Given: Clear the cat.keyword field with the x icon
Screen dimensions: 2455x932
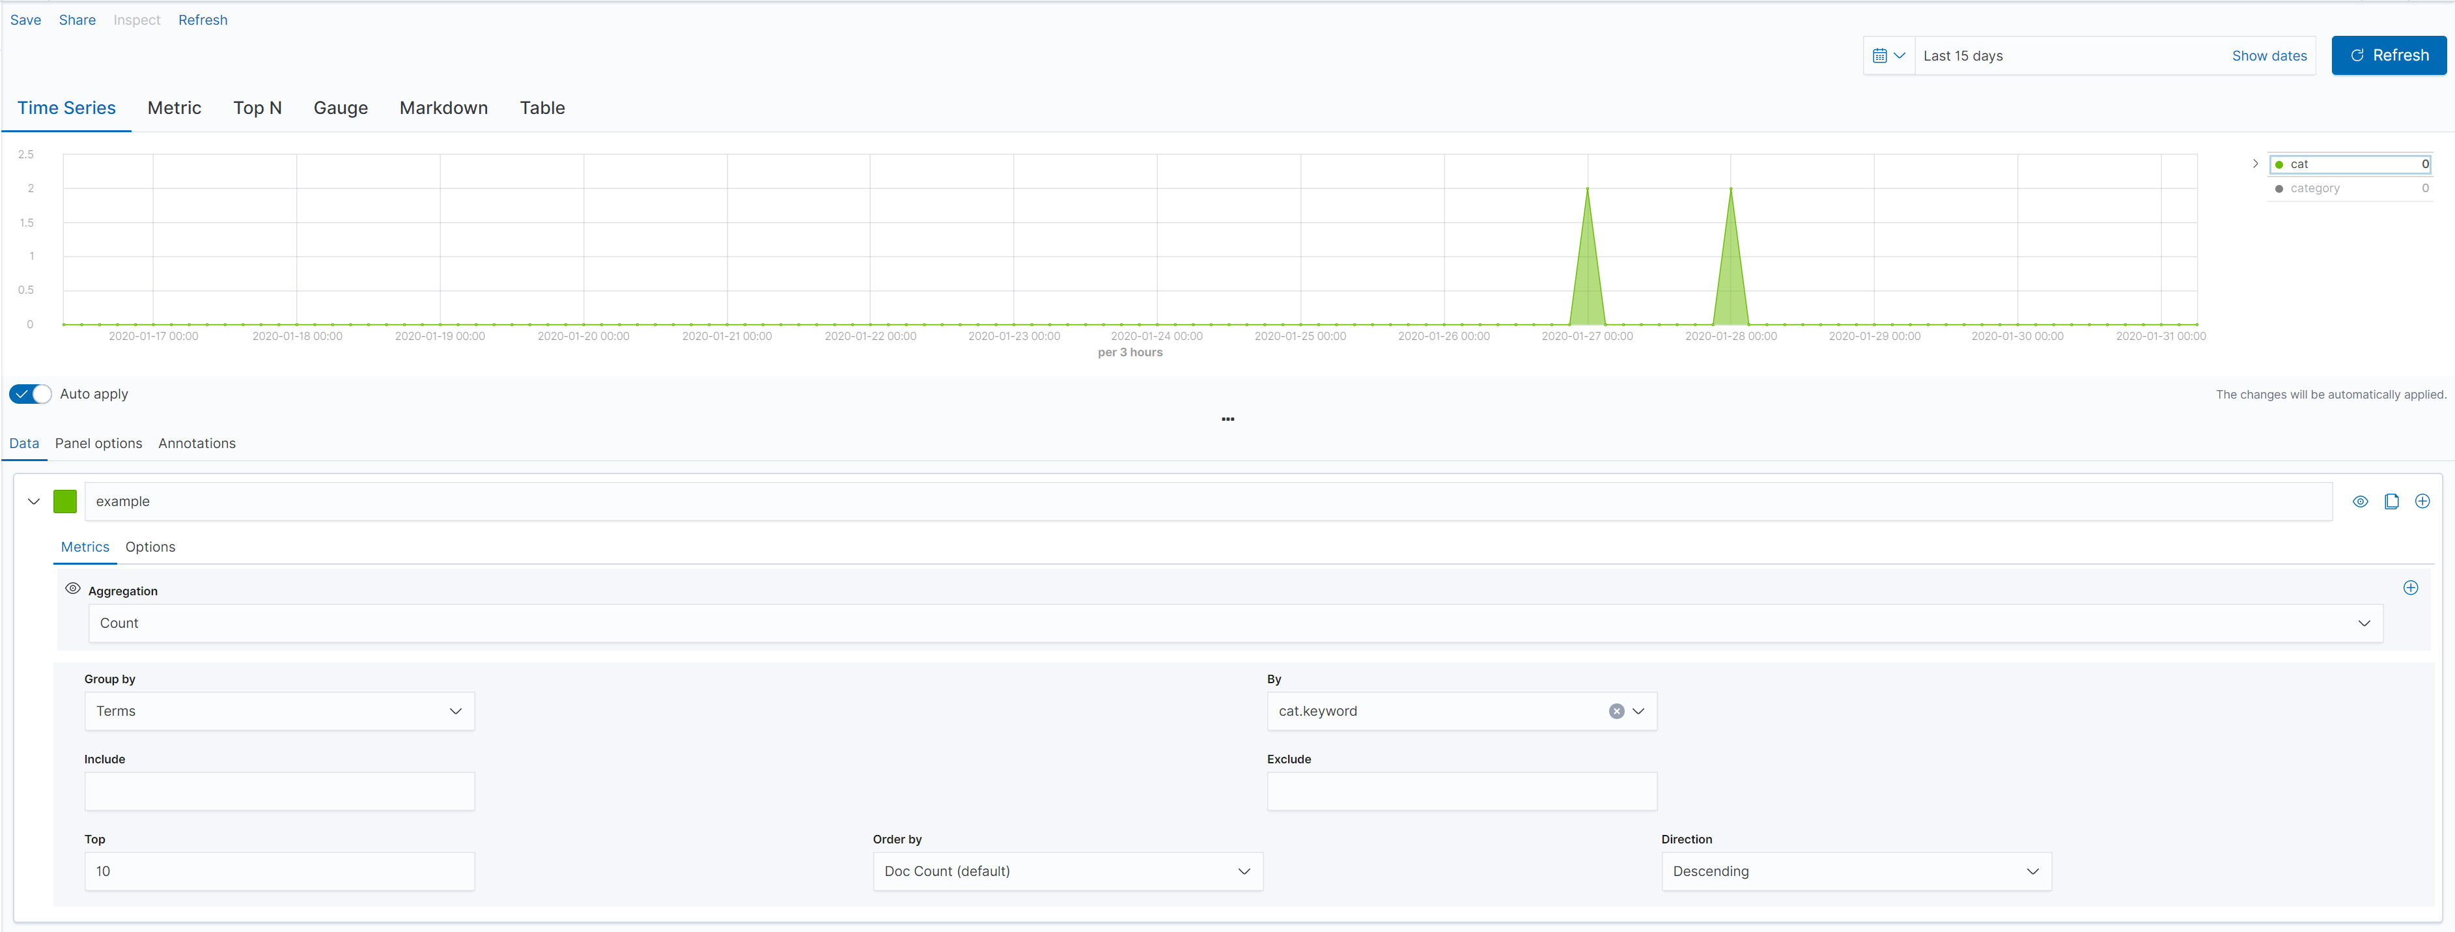Looking at the screenshot, I should [x=1616, y=711].
